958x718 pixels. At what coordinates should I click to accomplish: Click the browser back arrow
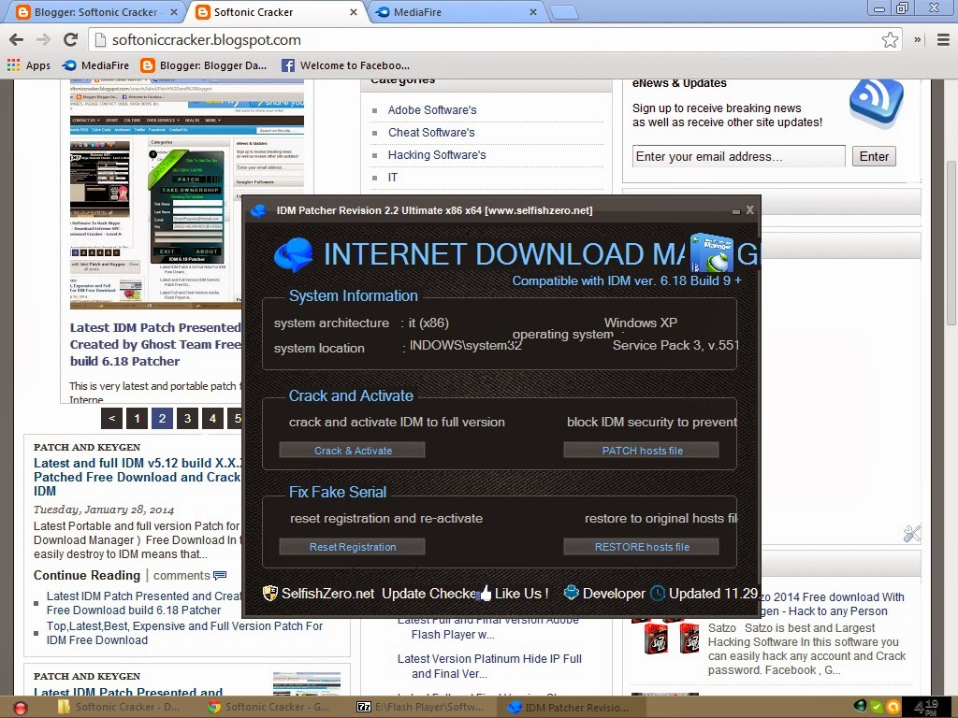[x=17, y=40]
